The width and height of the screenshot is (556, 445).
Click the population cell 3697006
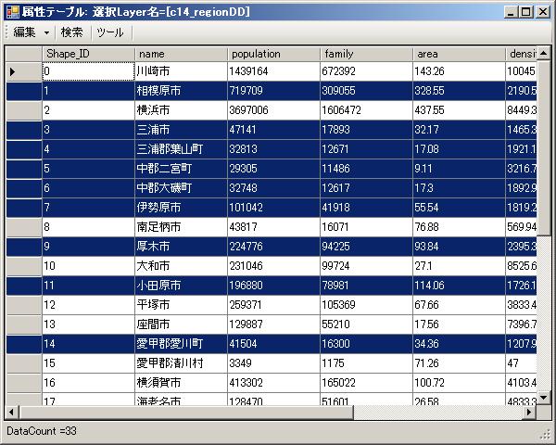click(273, 110)
